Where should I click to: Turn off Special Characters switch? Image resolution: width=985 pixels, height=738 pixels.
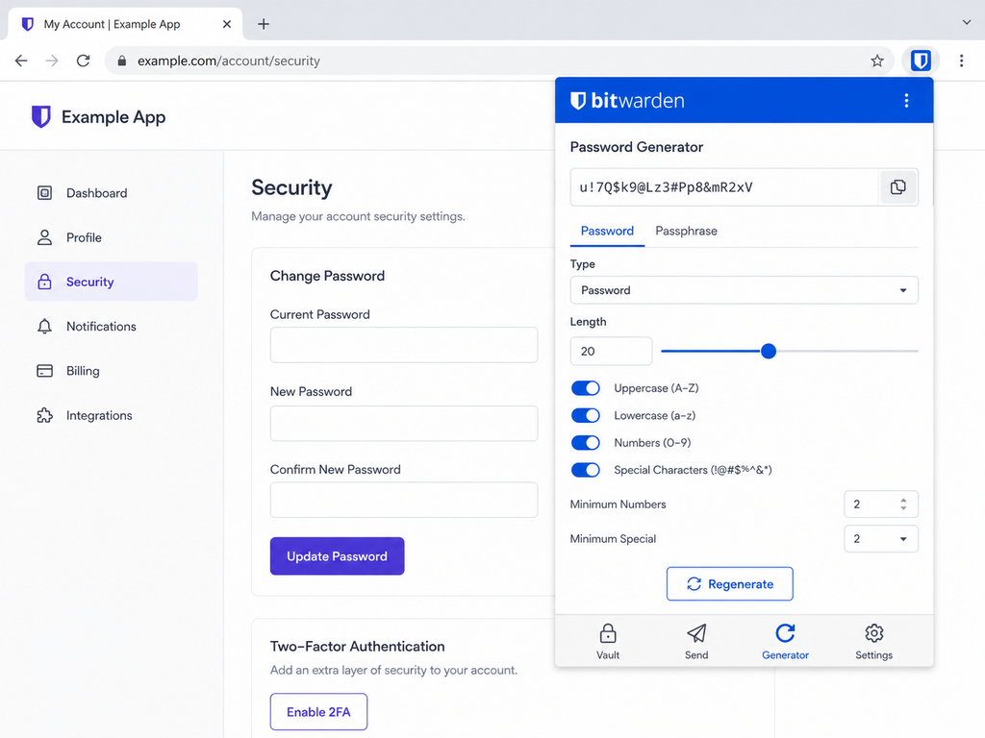[586, 470]
